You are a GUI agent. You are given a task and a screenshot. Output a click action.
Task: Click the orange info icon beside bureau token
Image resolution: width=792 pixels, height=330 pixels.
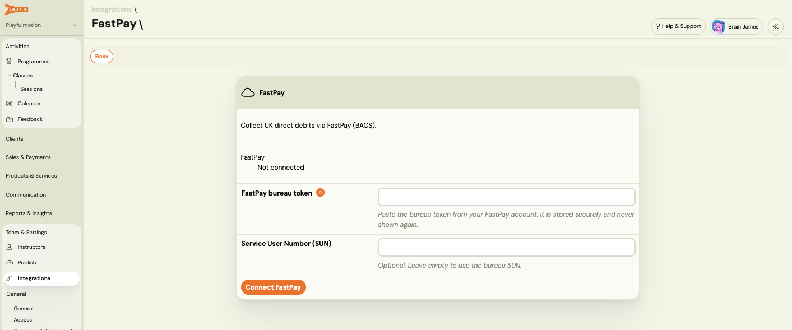[x=321, y=193]
